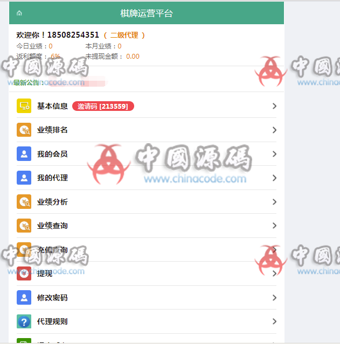Open the 基本信息 yellow icon

tap(24, 106)
